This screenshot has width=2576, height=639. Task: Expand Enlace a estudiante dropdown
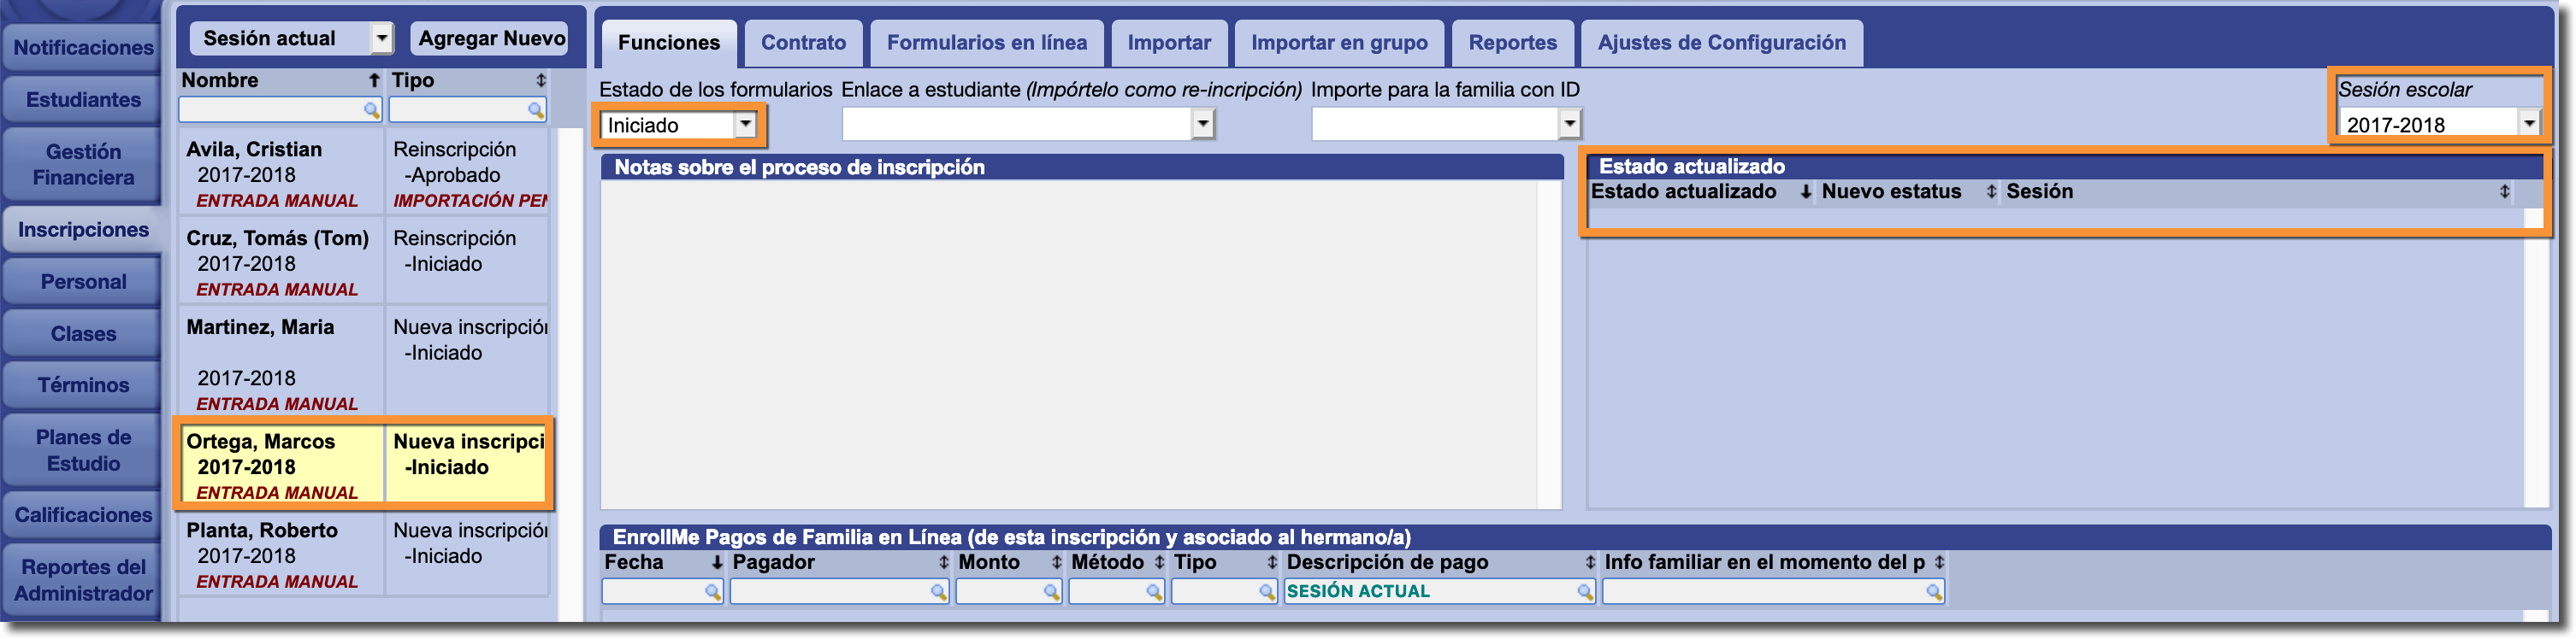[1203, 125]
